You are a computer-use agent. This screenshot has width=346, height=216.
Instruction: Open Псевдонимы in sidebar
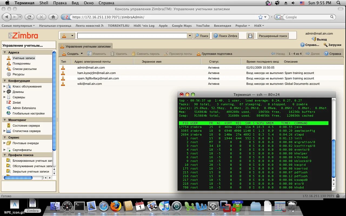coord(21,63)
